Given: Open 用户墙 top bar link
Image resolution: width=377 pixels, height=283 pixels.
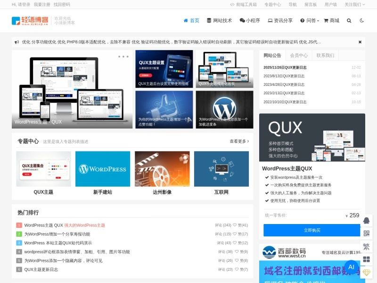Looking at the screenshot, I should [x=331, y=4].
